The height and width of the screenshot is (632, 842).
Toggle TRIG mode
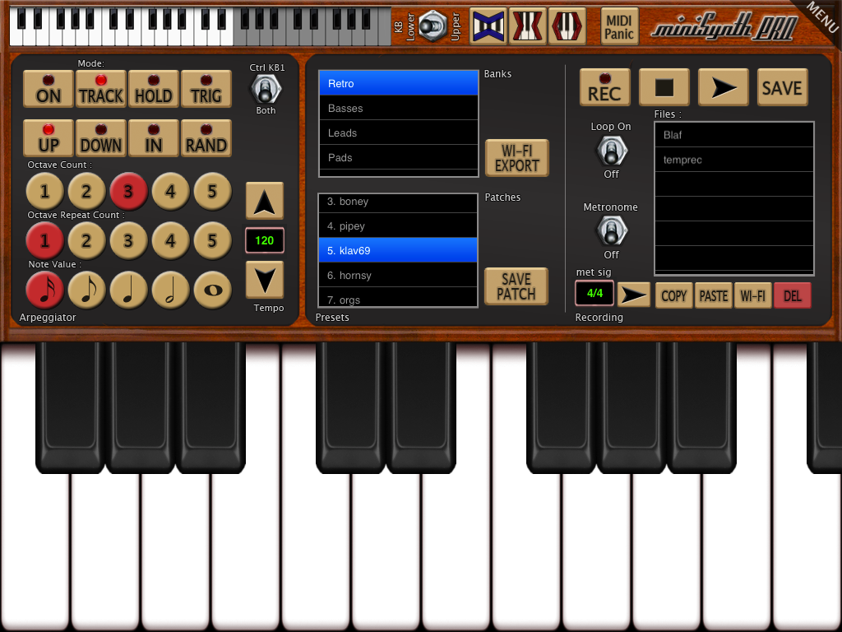click(x=206, y=89)
